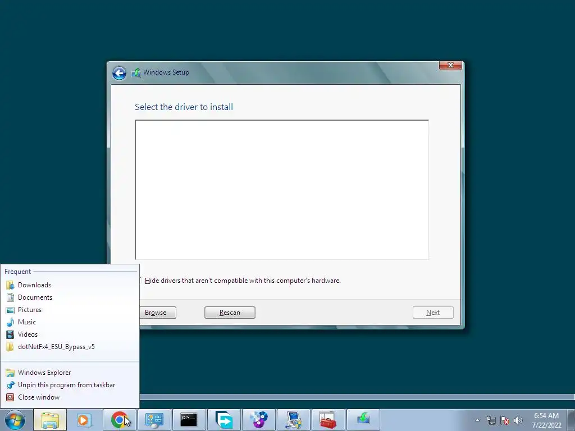Viewport: 575px width, 431px height.
Task: Click the Windows Setup title icon
Action: 136,72
